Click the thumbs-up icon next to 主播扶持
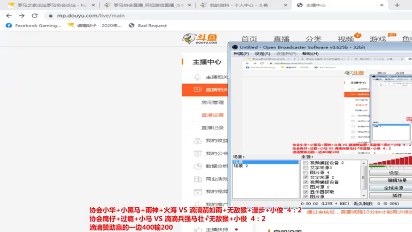The width and height of the screenshot is (412, 232). (x=198, y=229)
